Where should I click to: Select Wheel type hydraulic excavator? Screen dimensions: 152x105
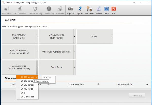[56, 52]
